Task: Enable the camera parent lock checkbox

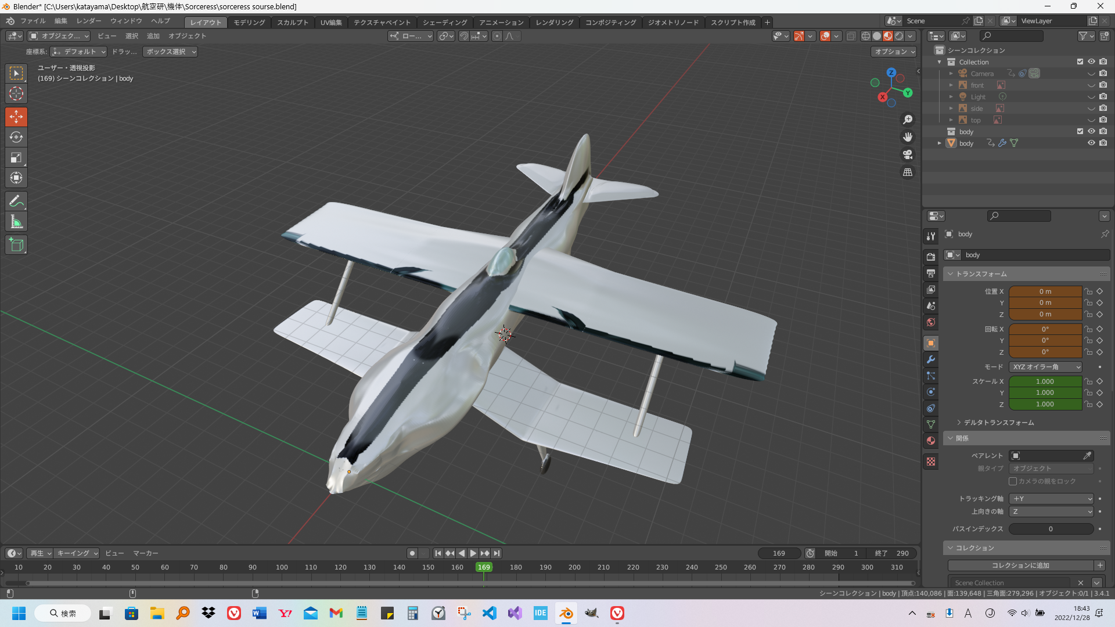Action: point(1013,481)
